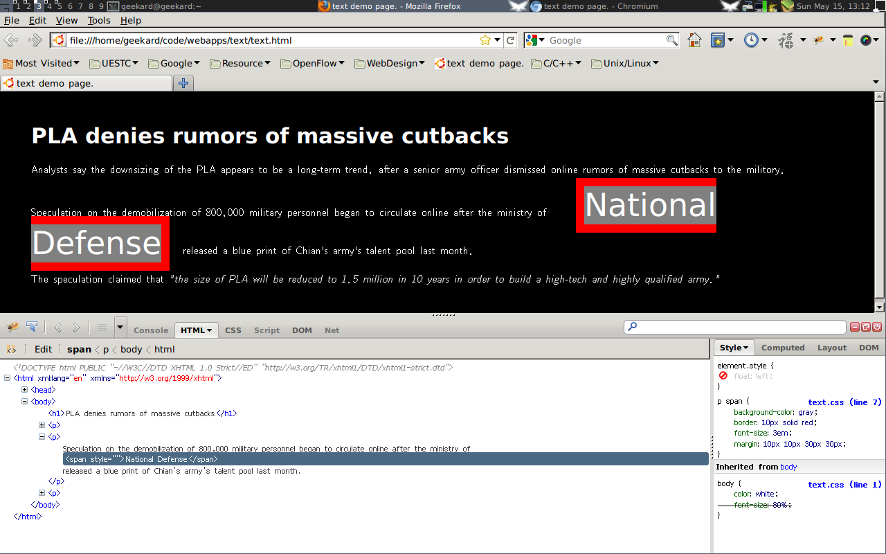This screenshot has width=886, height=554.
Task: Re-enable the disabled float: left property
Action: pos(723,376)
